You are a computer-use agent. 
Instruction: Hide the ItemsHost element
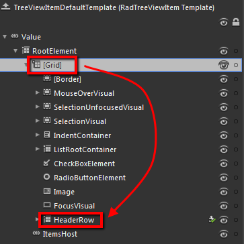224,234
